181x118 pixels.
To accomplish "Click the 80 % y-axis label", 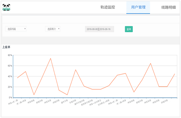I will pyautogui.click(x=10, y=55).
